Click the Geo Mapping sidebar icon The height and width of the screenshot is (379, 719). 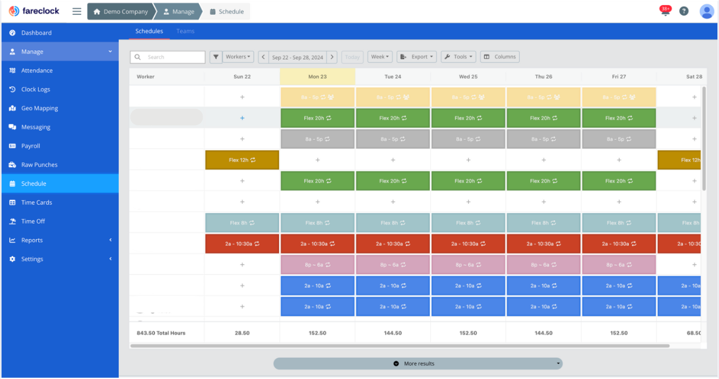(12, 108)
